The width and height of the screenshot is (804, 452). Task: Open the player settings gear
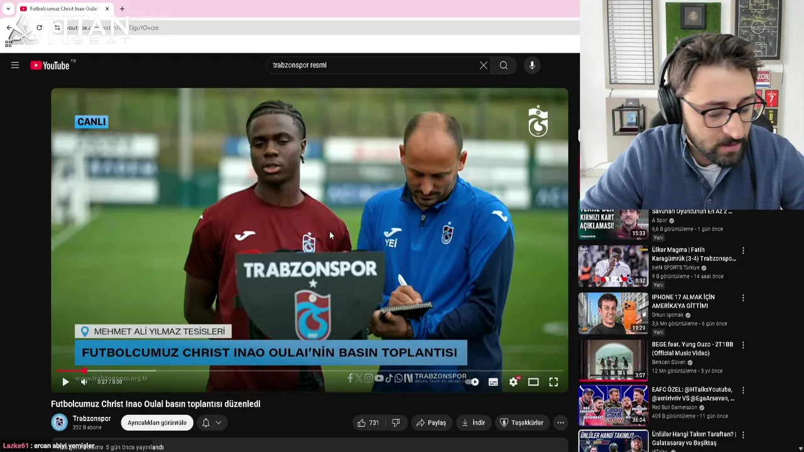point(514,382)
